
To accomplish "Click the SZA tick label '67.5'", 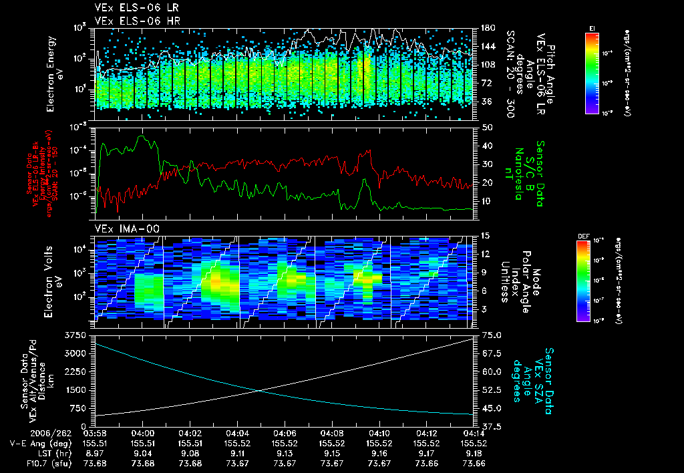I will coord(492,354).
